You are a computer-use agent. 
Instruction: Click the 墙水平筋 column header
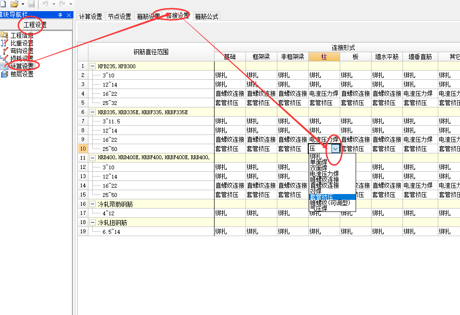(x=387, y=57)
